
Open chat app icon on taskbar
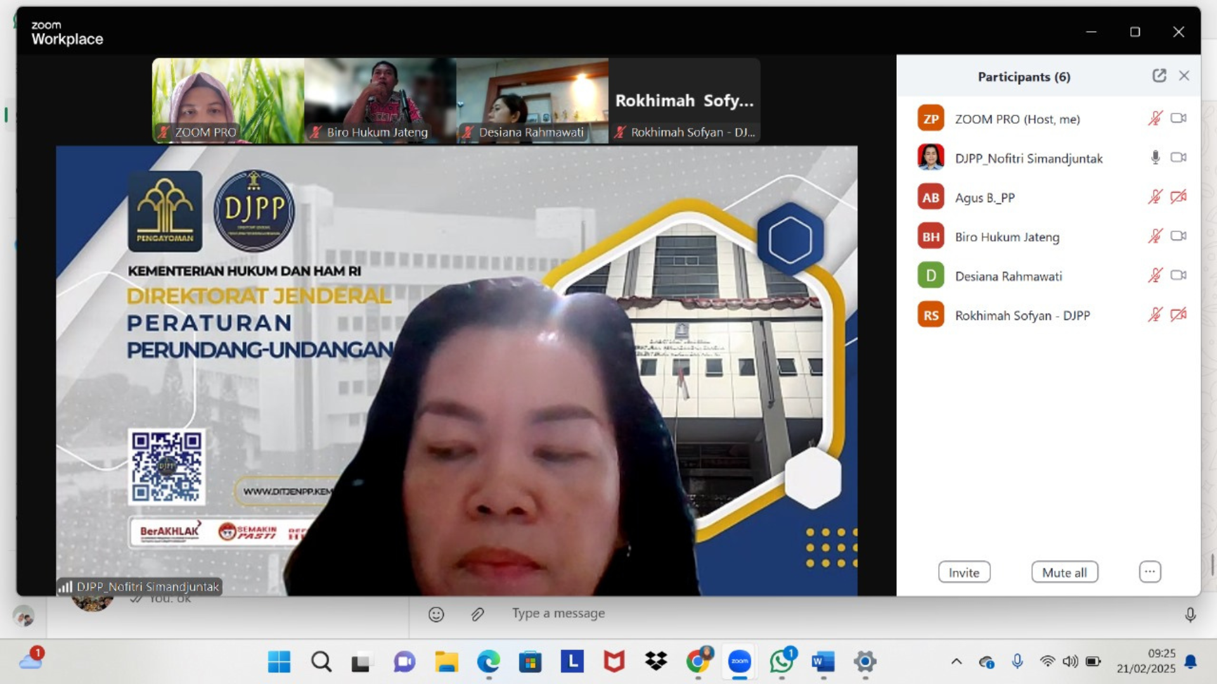(x=404, y=662)
